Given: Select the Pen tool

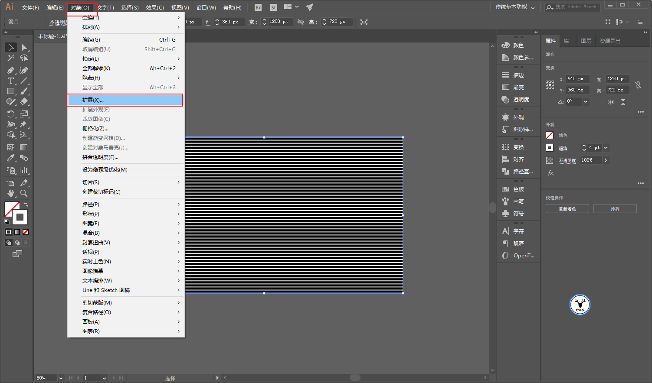Looking at the screenshot, I should pos(11,70).
